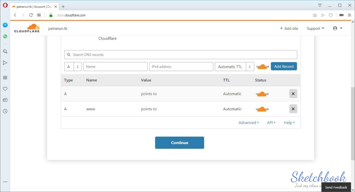Click the dash.cloudflare.com address bar
The width and height of the screenshot is (355, 192).
[x=71, y=15]
